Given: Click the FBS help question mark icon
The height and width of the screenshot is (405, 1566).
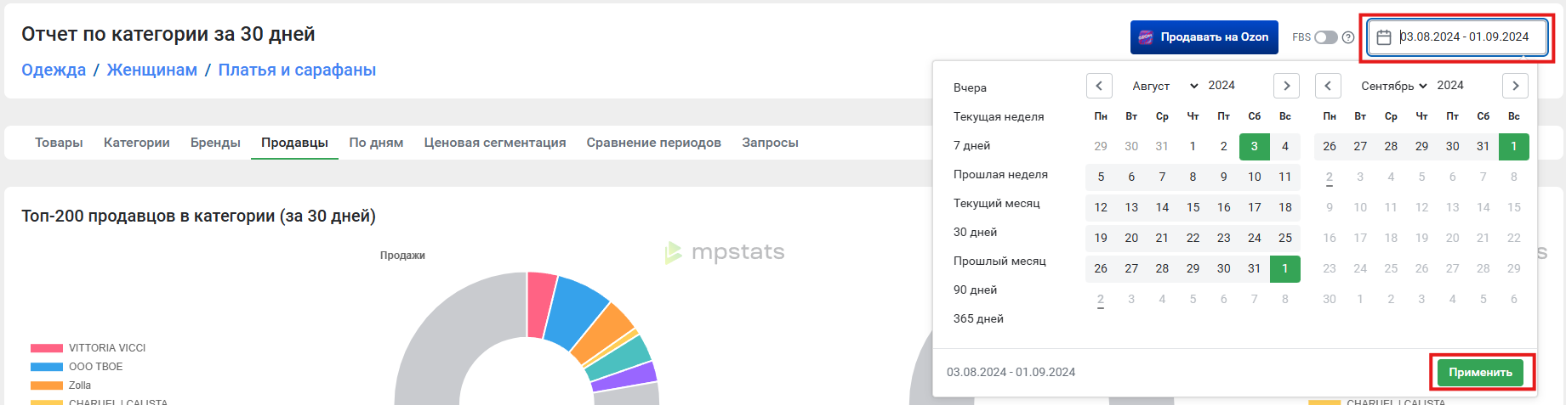Looking at the screenshot, I should [x=1348, y=37].
